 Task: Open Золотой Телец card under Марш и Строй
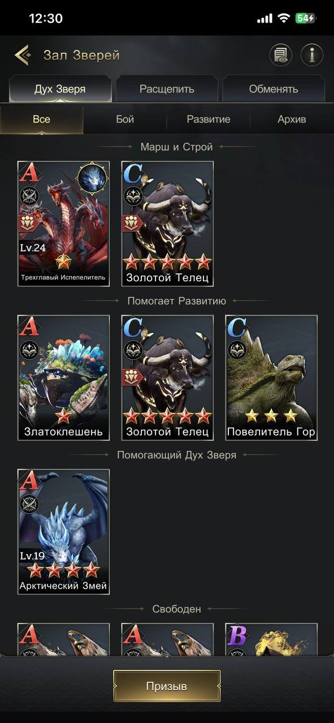click(167, 224)
